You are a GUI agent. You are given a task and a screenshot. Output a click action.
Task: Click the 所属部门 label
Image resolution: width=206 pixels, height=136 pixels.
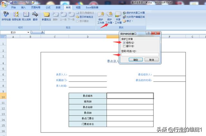[x=61, y=80]
